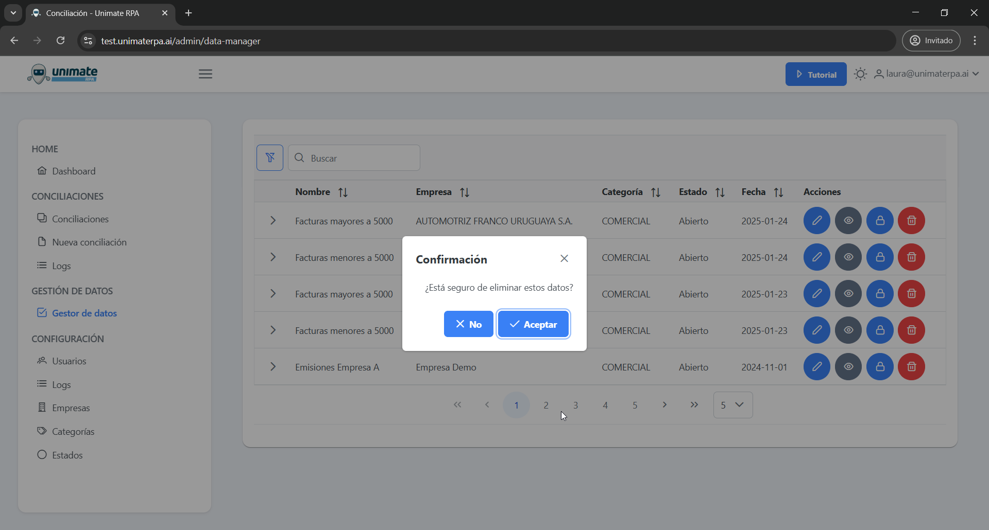Lock Facturas mayores row dated 2025-01-23
This screenshot has height=530, width=989.
point(880,294)
